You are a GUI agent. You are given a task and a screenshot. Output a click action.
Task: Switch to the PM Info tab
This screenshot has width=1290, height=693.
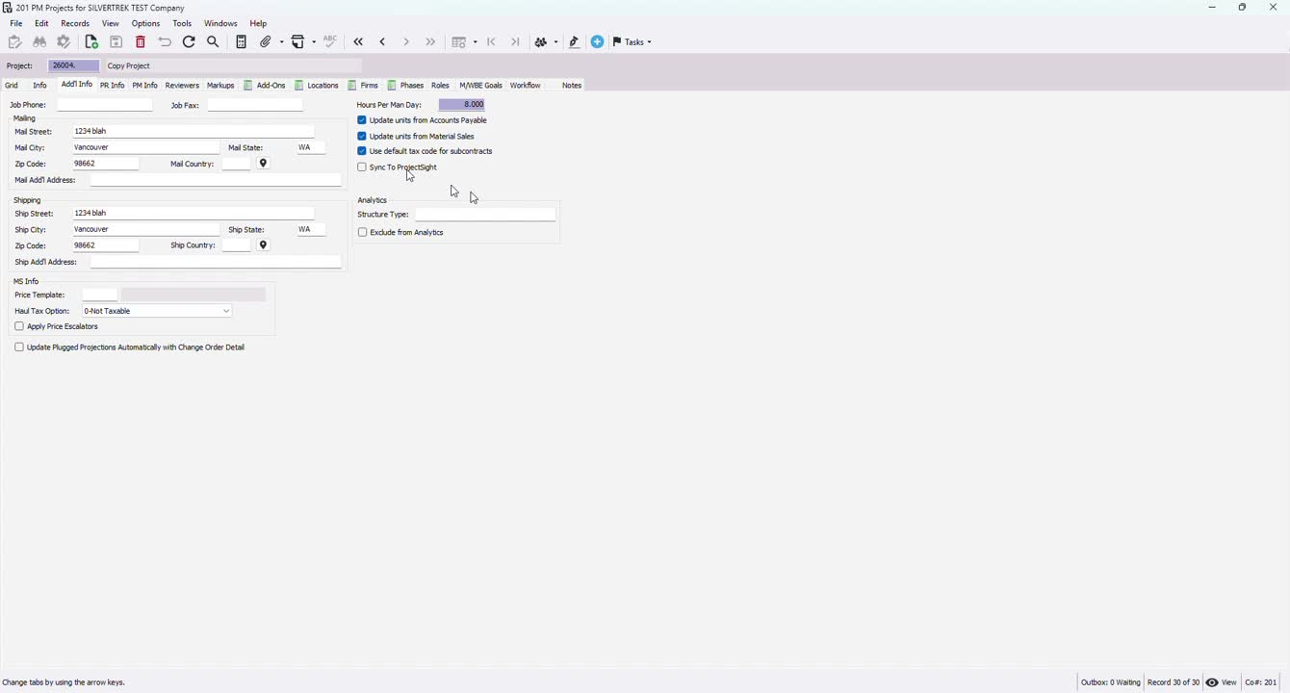click(145, 86)
